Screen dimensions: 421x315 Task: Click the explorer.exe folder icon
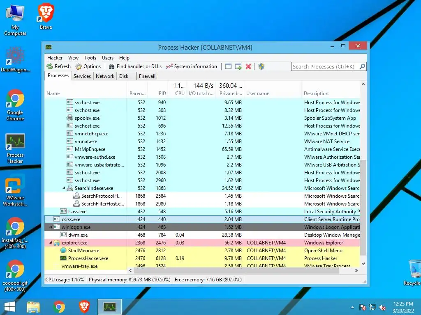pyautogui.click(x=57, y=243)
